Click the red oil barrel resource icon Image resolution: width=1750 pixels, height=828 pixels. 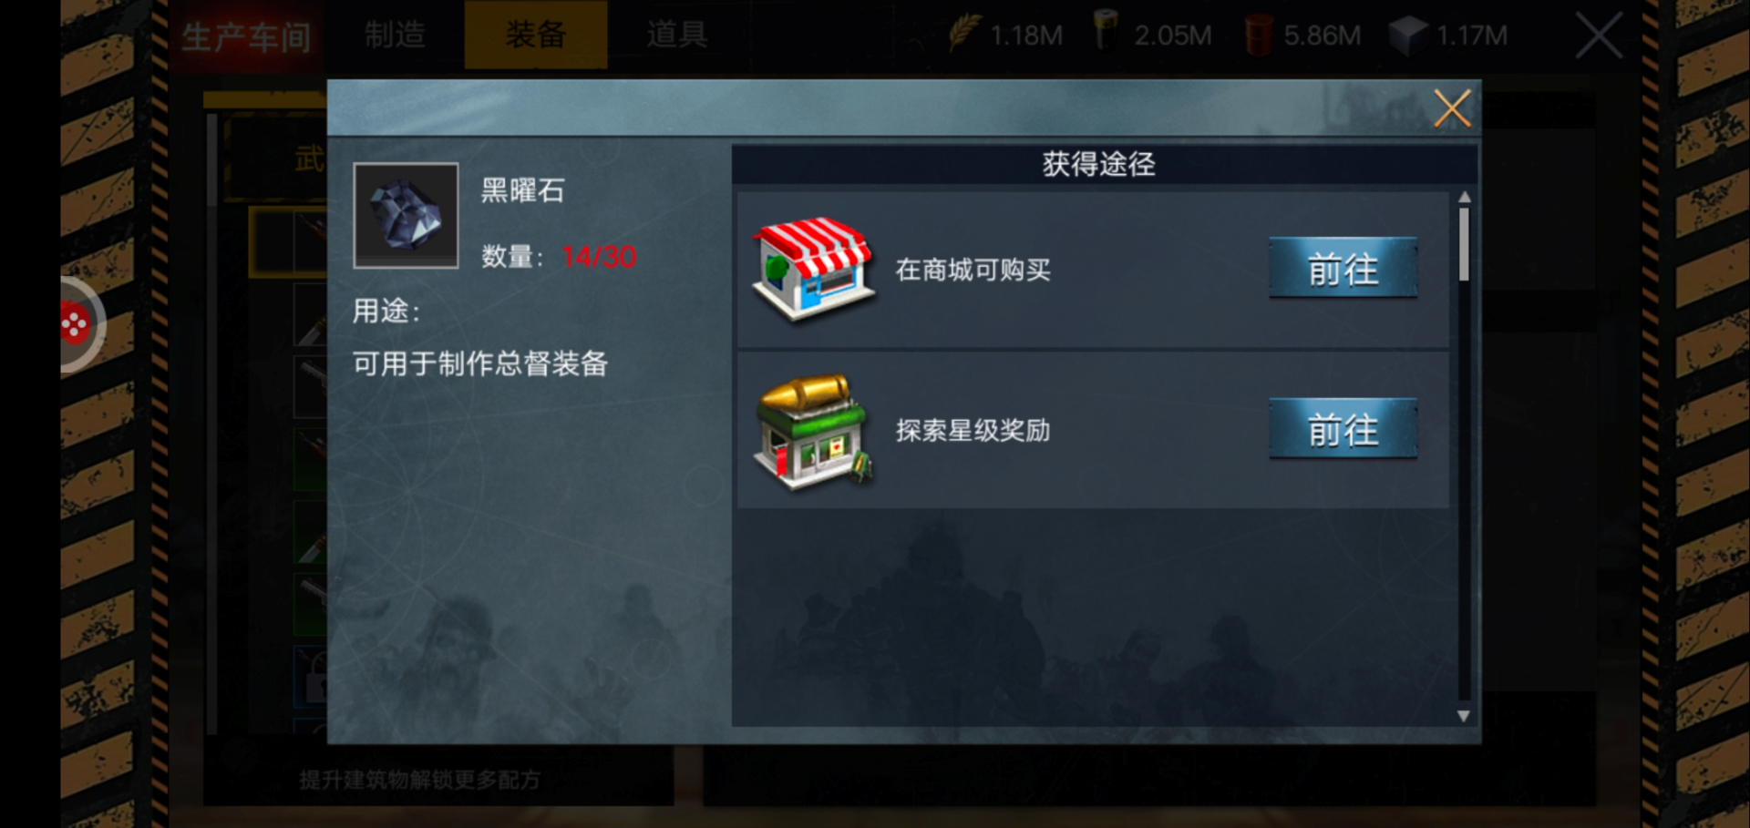[1259, 35]
